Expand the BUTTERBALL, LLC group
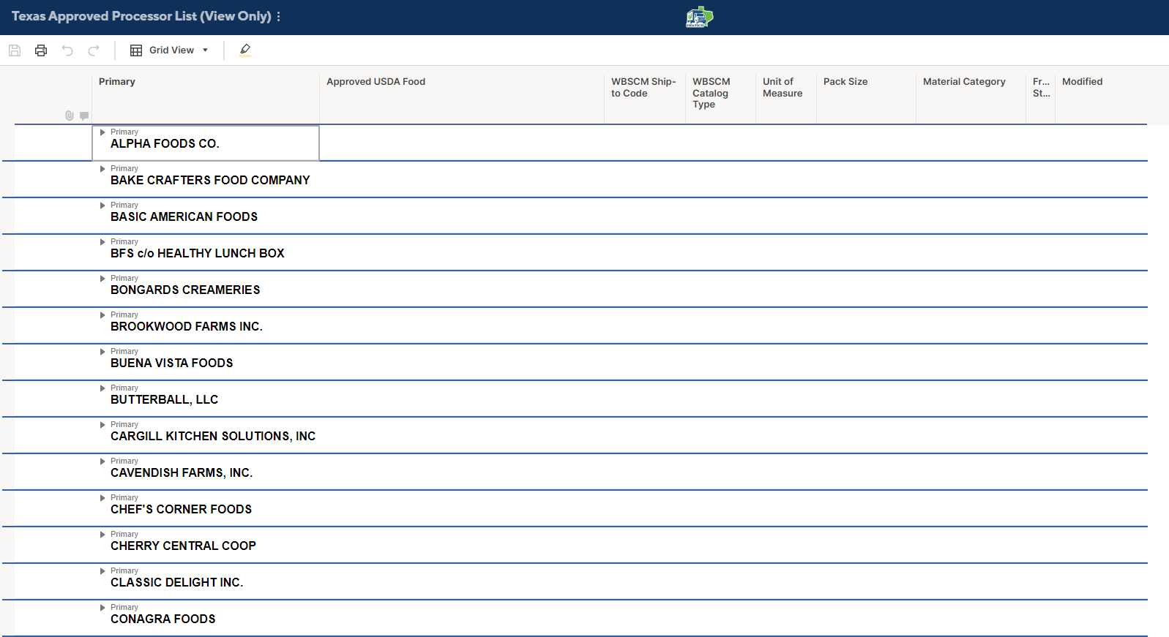The width and height of the screenshot is (1169, 637). click(102, 388)
